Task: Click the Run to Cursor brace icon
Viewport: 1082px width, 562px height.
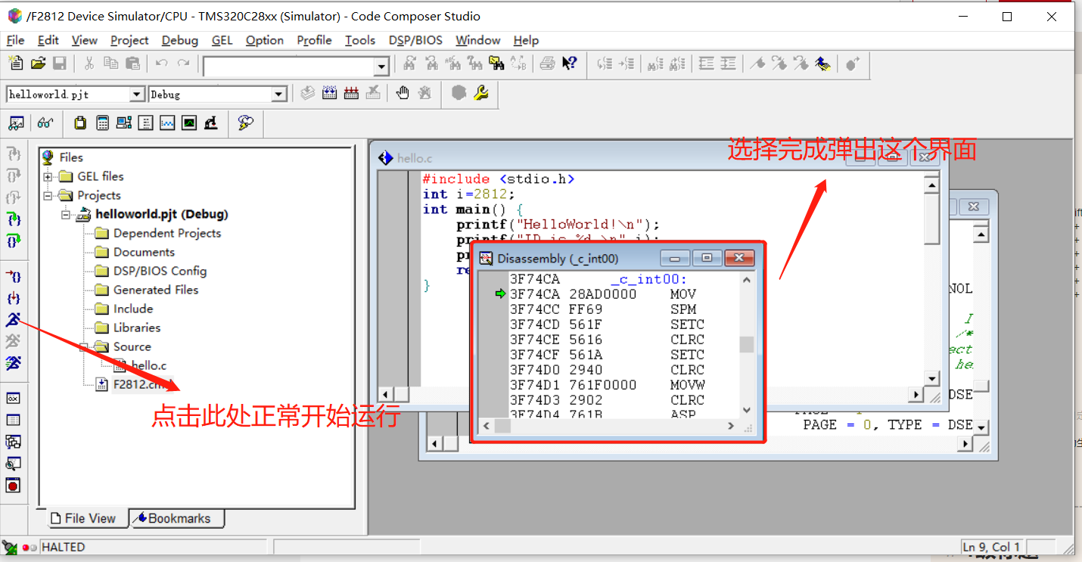Action: click(13, 277)
